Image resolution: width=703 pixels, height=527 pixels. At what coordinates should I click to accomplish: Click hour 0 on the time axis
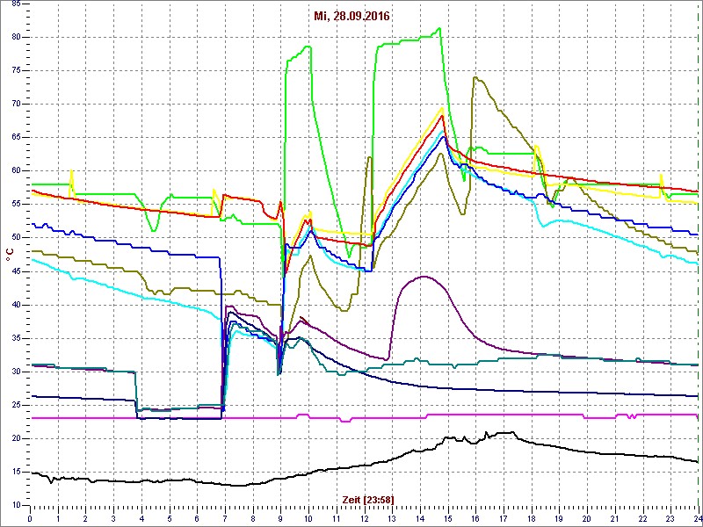pos(30,519)
